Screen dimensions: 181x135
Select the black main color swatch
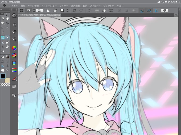click(x=3, y=76)
